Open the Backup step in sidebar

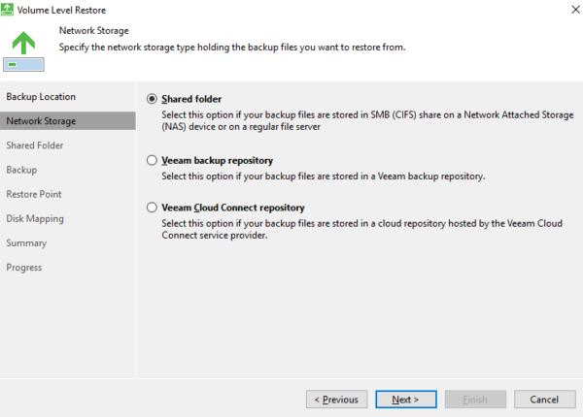tap(21, 170)
